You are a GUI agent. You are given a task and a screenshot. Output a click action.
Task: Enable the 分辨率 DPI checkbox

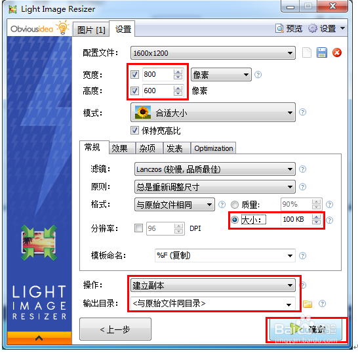(138, 228)
